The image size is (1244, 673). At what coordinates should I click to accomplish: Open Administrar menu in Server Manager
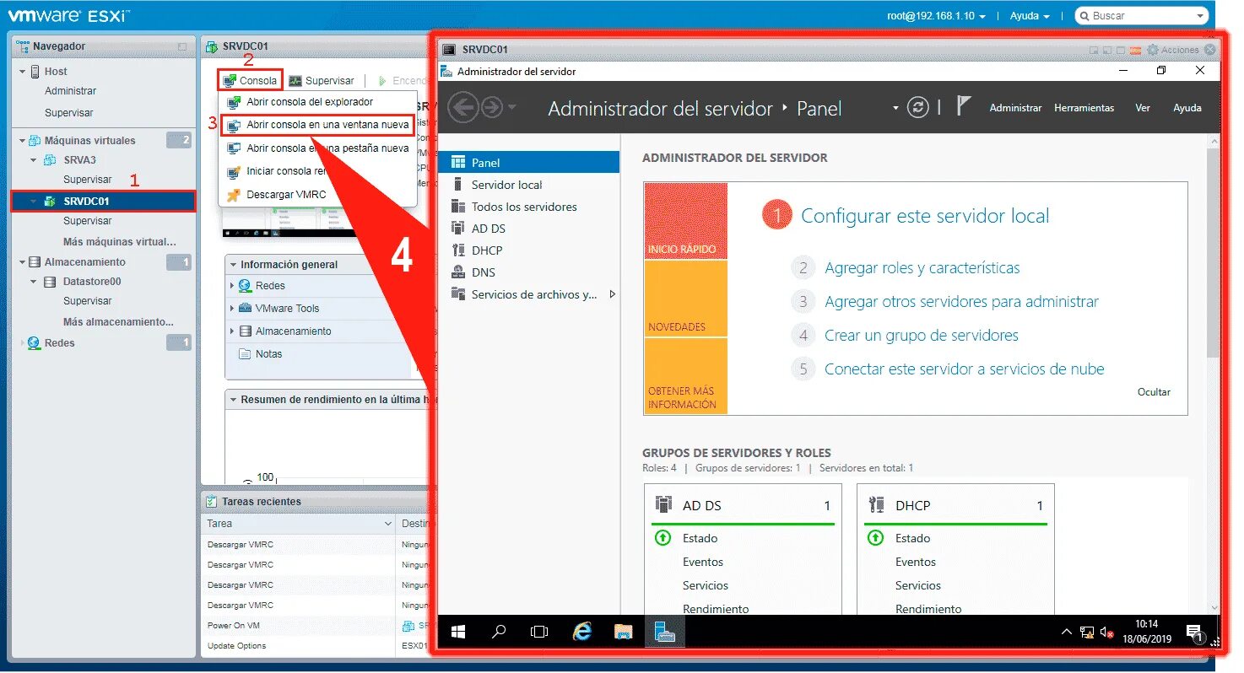pos(1015,108)
